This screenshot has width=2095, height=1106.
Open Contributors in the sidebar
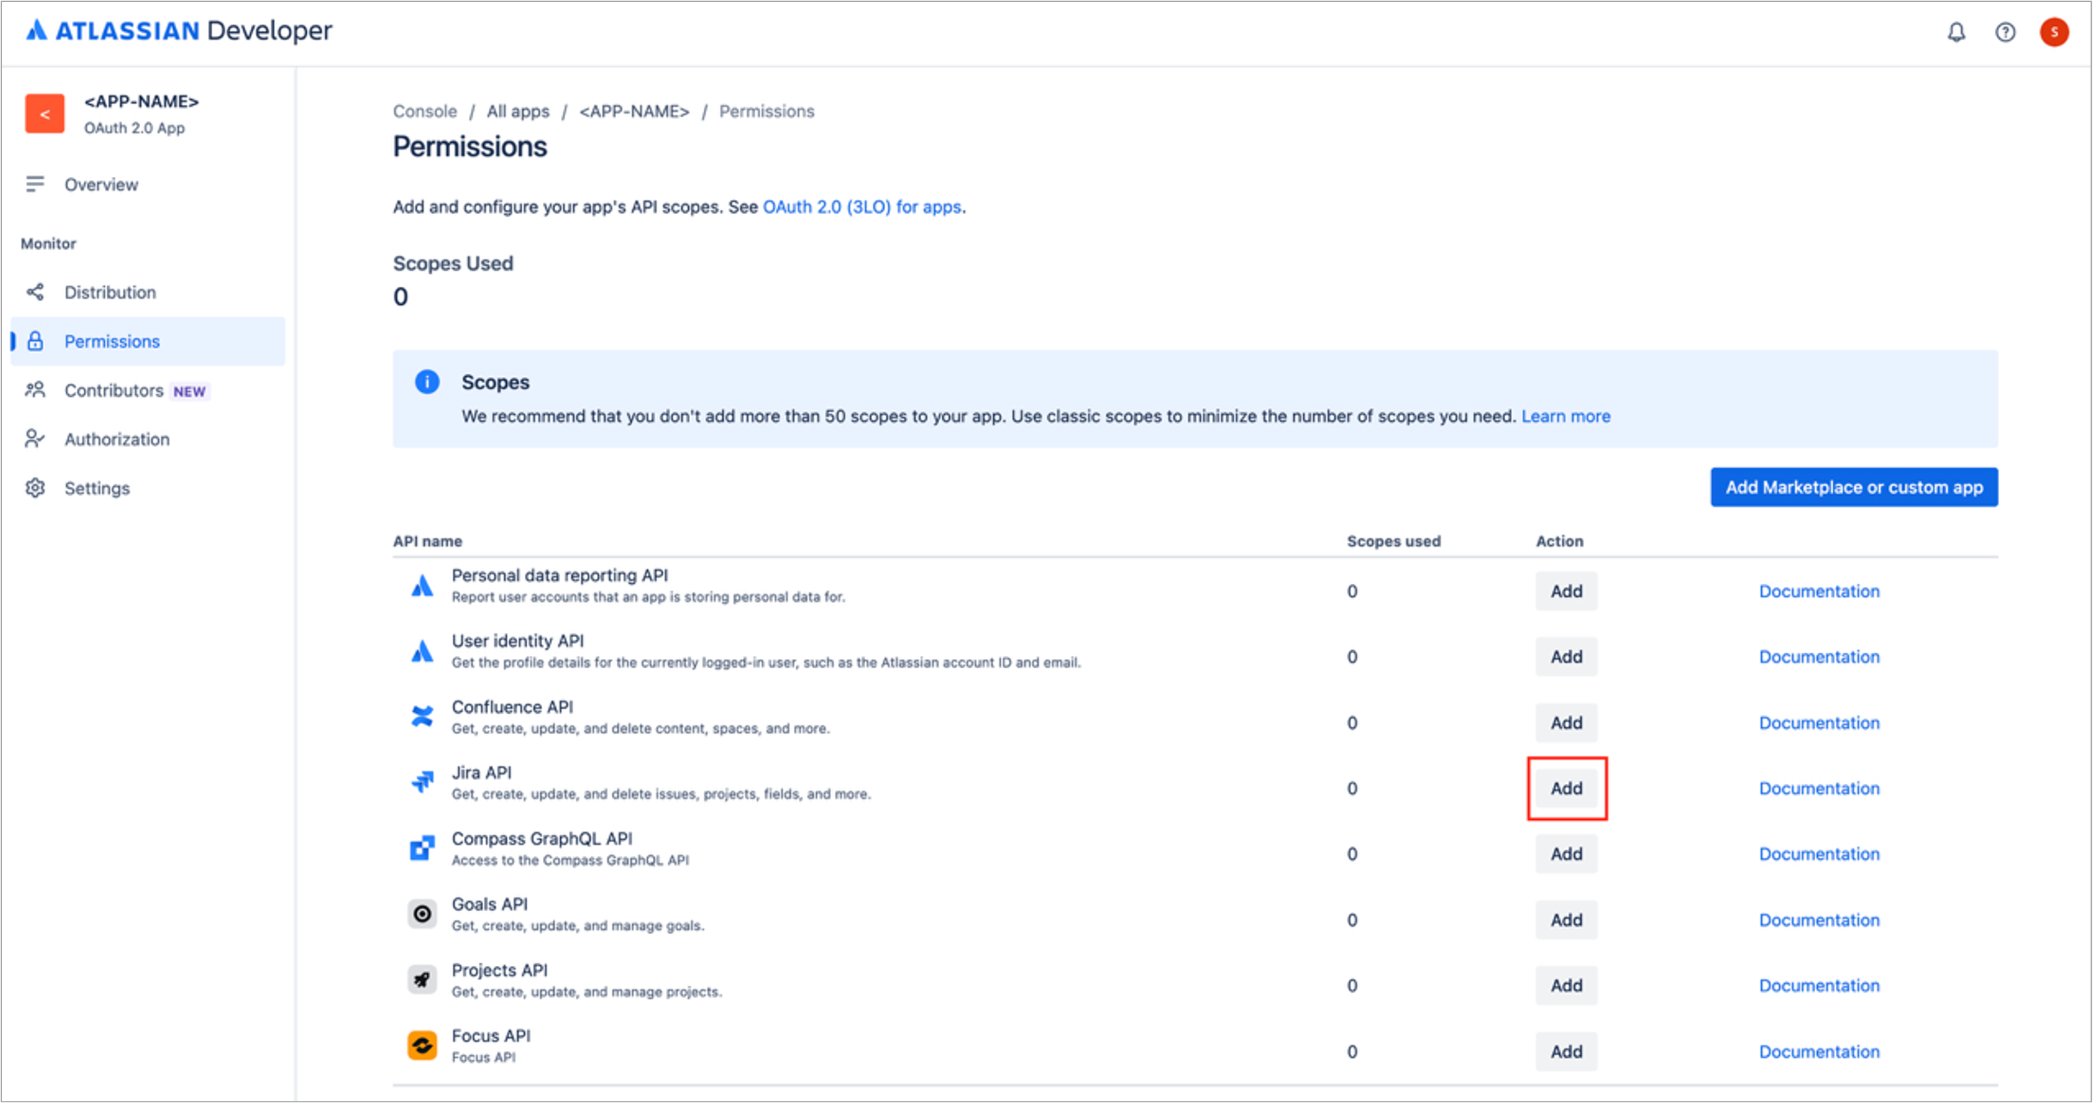pos(148,390)
